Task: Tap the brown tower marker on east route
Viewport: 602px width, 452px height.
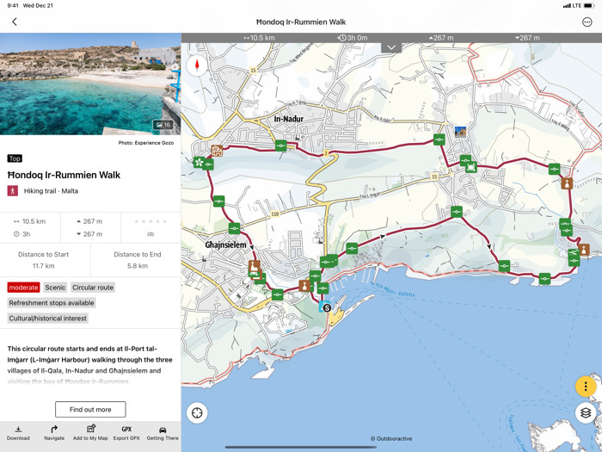Action: click(567, 183)
